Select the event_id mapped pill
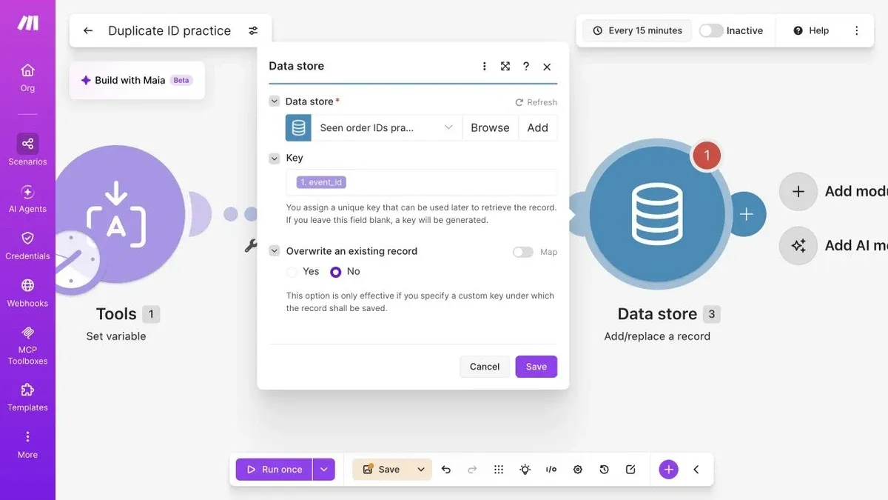 (321, 182)
